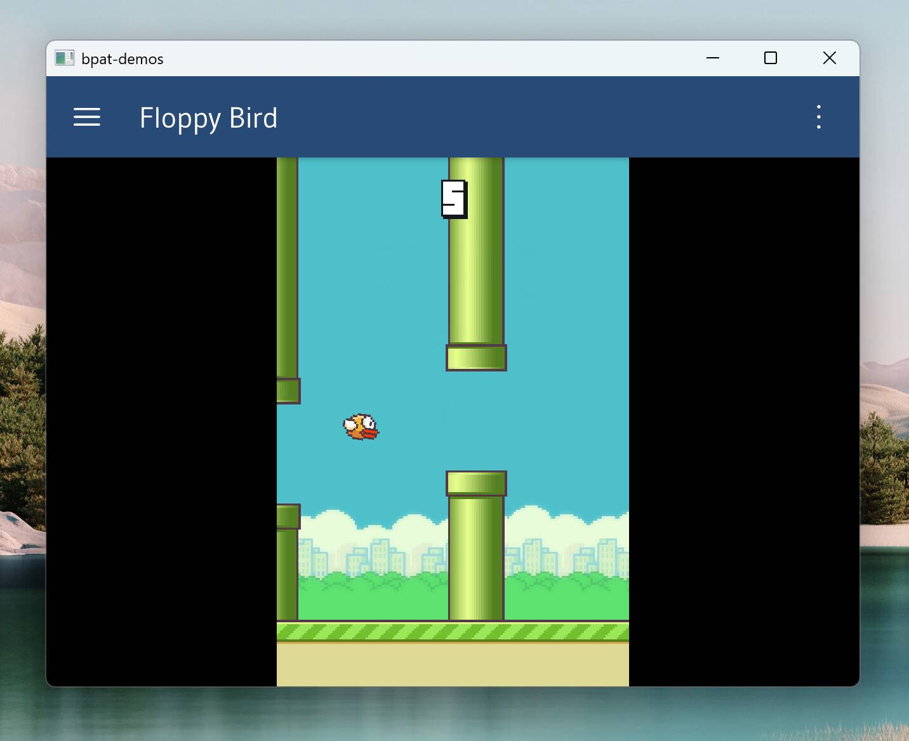Open the hamburger navigation menu

tap(87, 117)
